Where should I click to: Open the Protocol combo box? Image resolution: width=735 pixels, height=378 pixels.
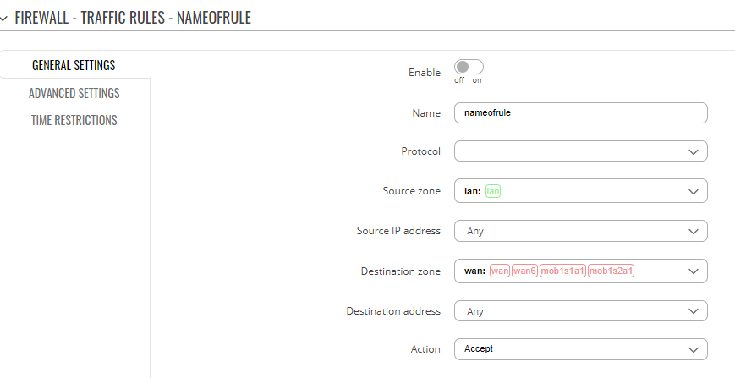(x=581, y=151)
